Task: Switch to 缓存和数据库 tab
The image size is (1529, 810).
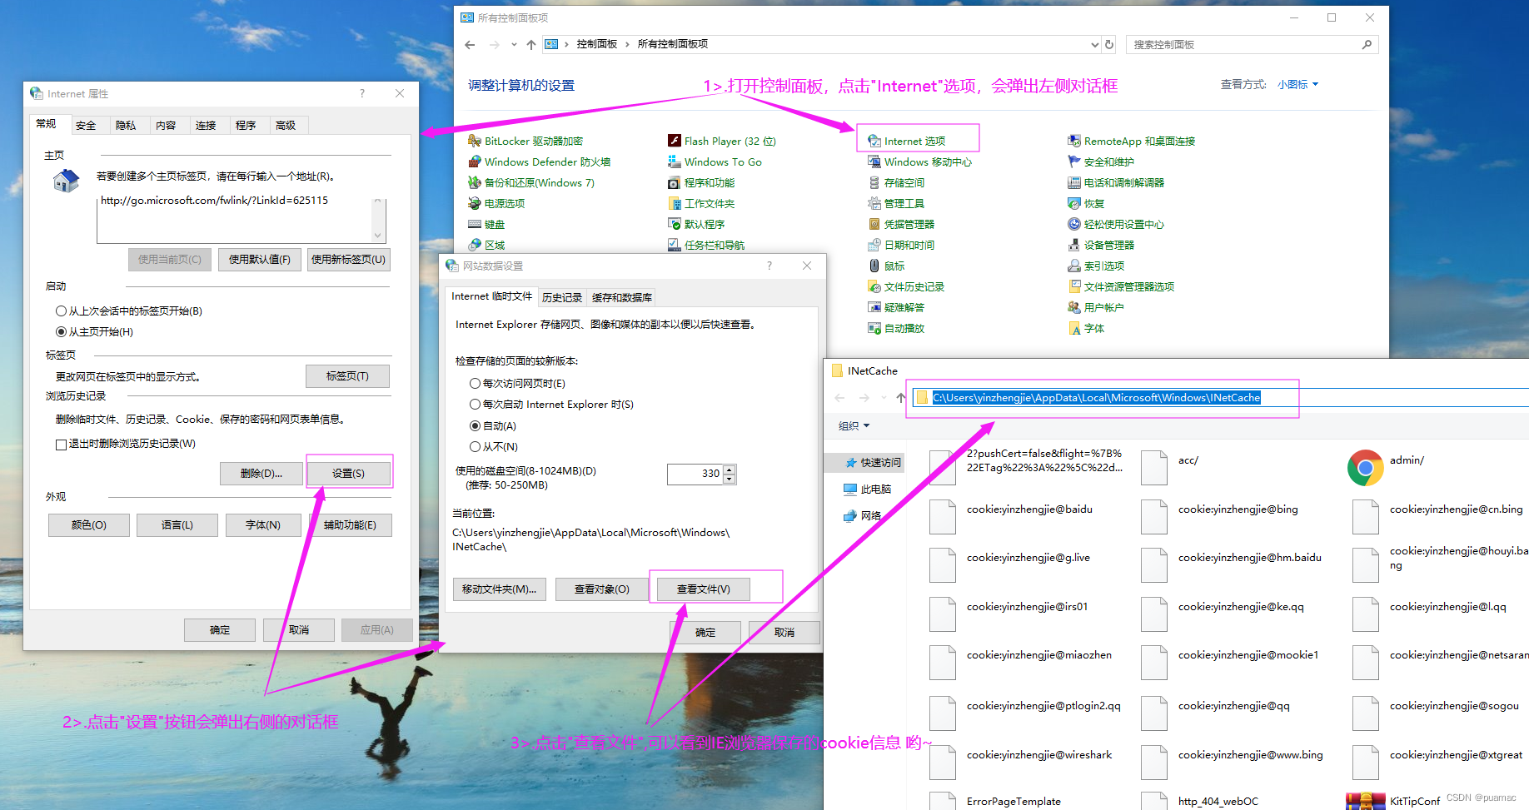Action: pyautogui.click(x=622, y=297)
